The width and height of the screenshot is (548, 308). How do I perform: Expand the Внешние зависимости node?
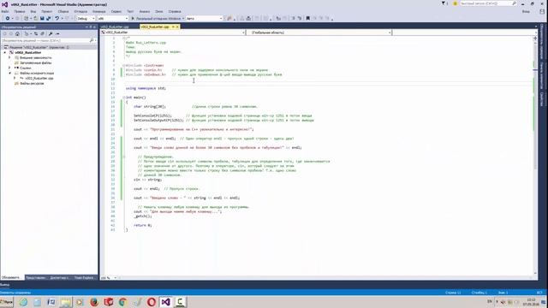9,57
